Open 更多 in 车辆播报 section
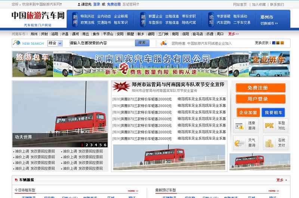 pyautogui.click(x=282, y=180)
